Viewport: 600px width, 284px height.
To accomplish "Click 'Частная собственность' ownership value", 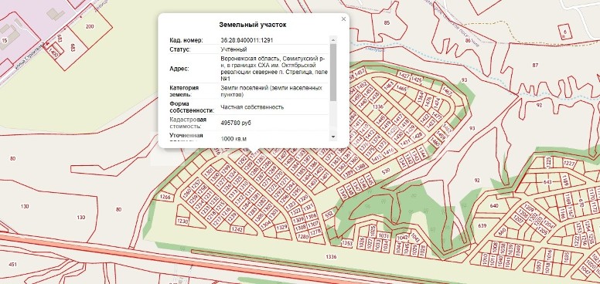I will pyautogui.click(x=252, y=107).
